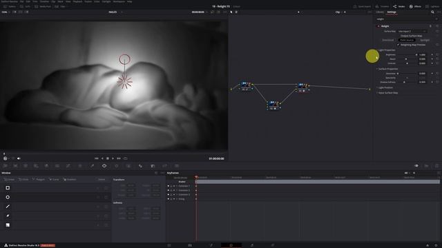
Task: Select the Circle power window shape
Action: [8, 197]
